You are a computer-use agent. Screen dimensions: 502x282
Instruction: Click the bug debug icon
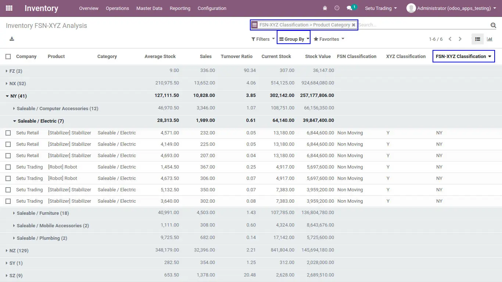pos(325,8)
